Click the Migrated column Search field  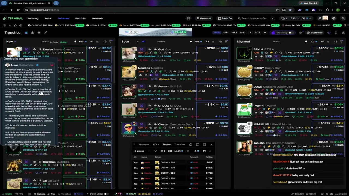point(276,42)
